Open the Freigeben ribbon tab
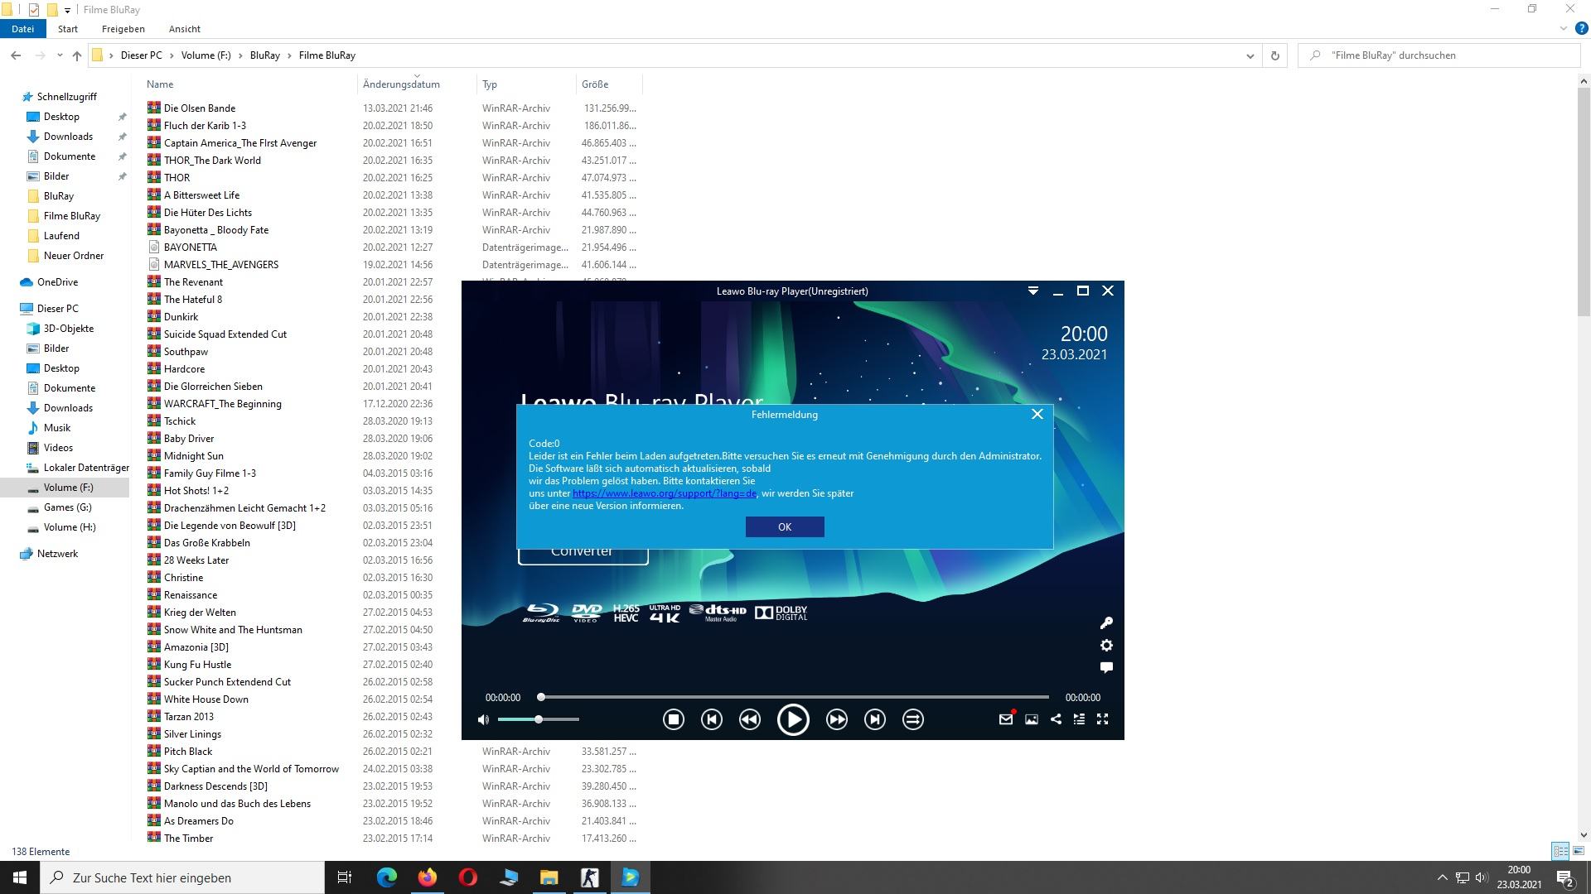The width and height of the screenshot is (1591, 894). coord(123,29)
